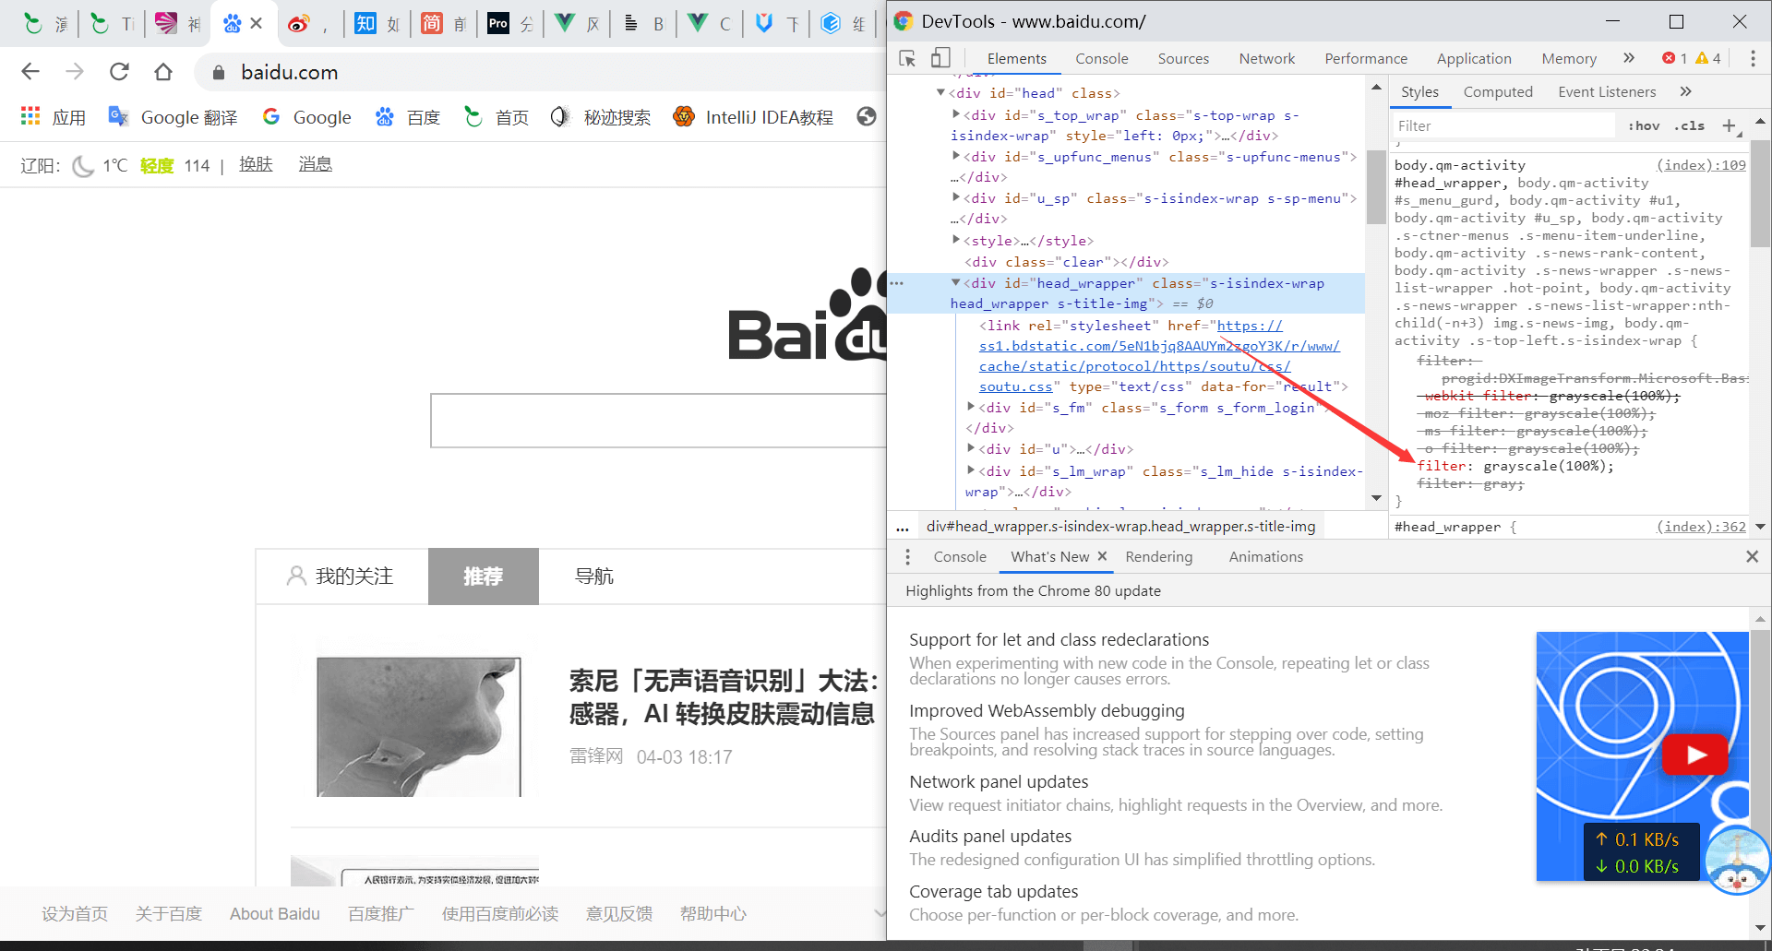
Task: Open the (index):109 source link
Action: click(x=1701, y=165)
